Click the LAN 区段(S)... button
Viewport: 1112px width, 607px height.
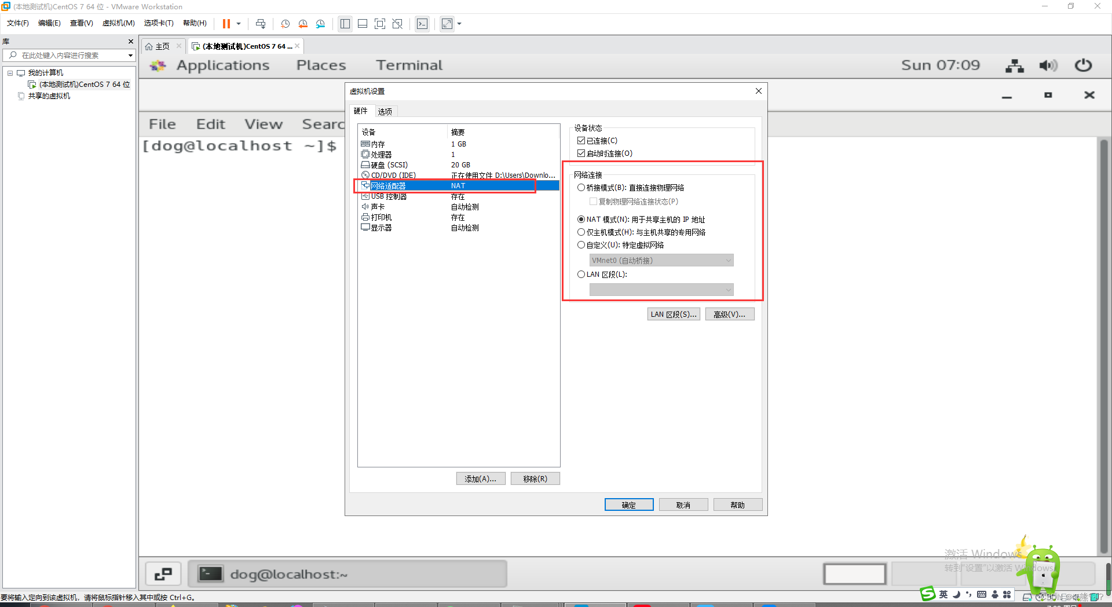click(x=674, y=315)
